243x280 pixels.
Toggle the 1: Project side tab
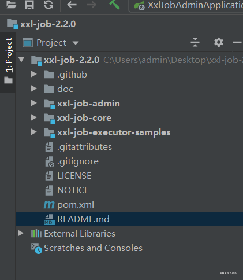tap(9, 61)
